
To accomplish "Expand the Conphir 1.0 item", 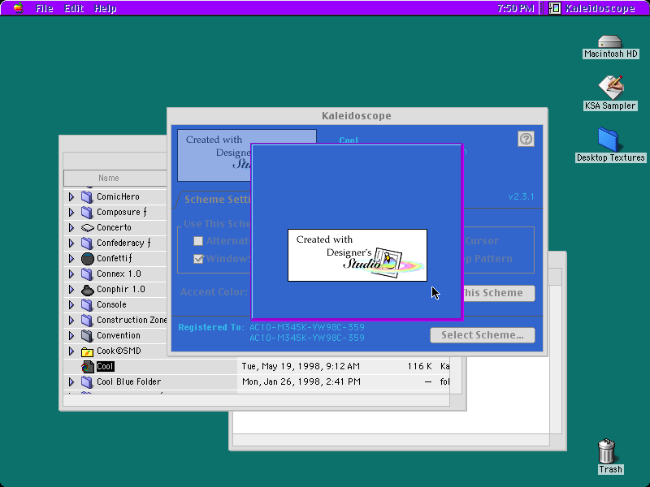I will (x=71, y=289).
